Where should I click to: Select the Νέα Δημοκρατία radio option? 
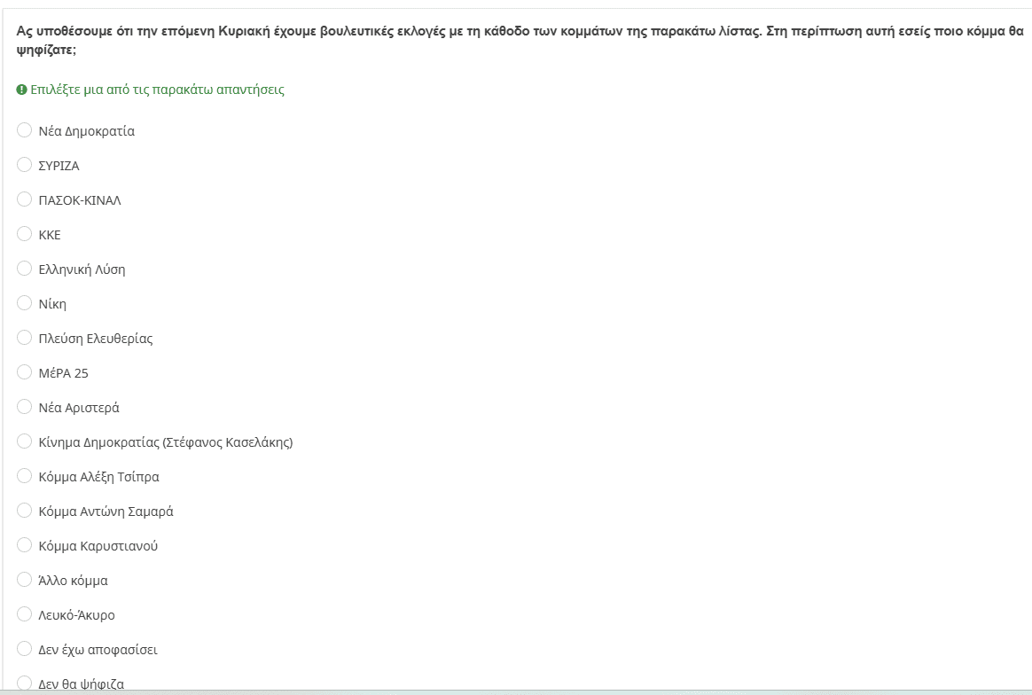pos(25,131)
